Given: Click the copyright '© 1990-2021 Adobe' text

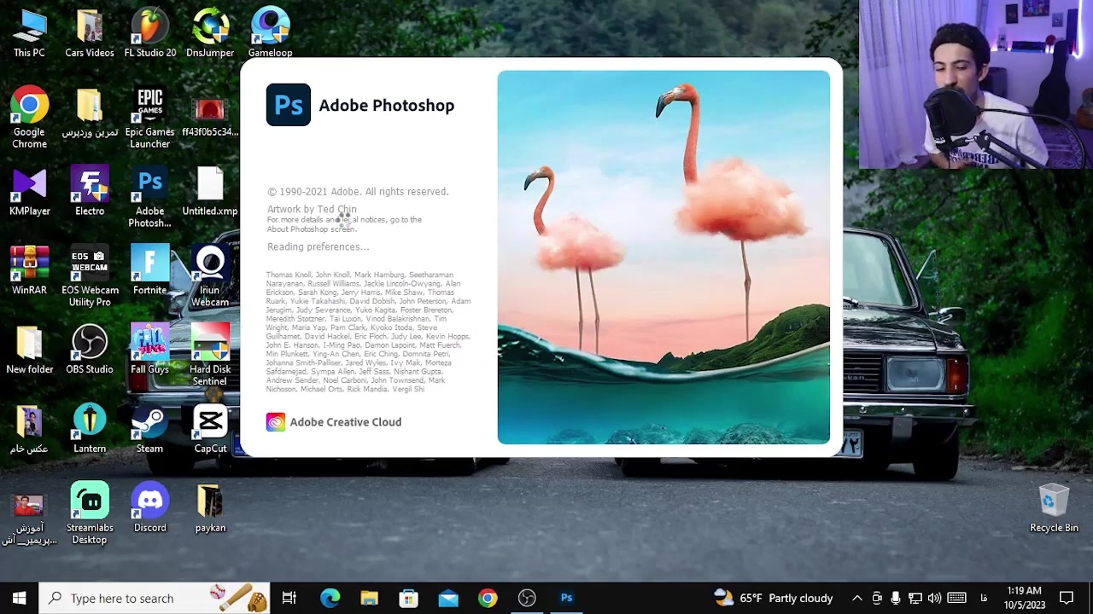Looking at the screenshot, I should [x=358, y=192].
